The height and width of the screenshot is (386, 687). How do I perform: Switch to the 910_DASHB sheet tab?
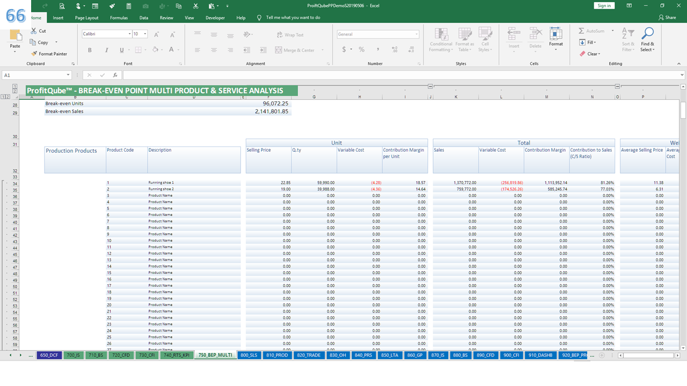540,355
